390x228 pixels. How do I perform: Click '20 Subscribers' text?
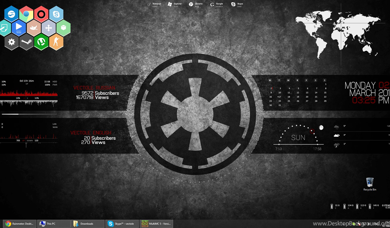(x=100, y=138)
